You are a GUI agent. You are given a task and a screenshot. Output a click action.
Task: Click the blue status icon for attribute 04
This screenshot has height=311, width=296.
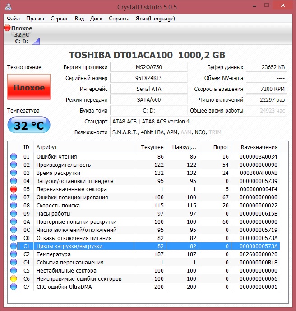point(14,181)
